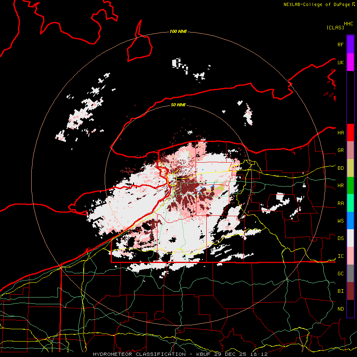Click the IC pink legend swatch
The image size is (357, 357).
click(350, 256)
